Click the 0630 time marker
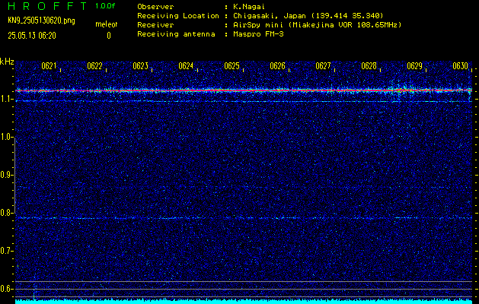Screen dimensions: 479x304 click(x=461, y=66)
